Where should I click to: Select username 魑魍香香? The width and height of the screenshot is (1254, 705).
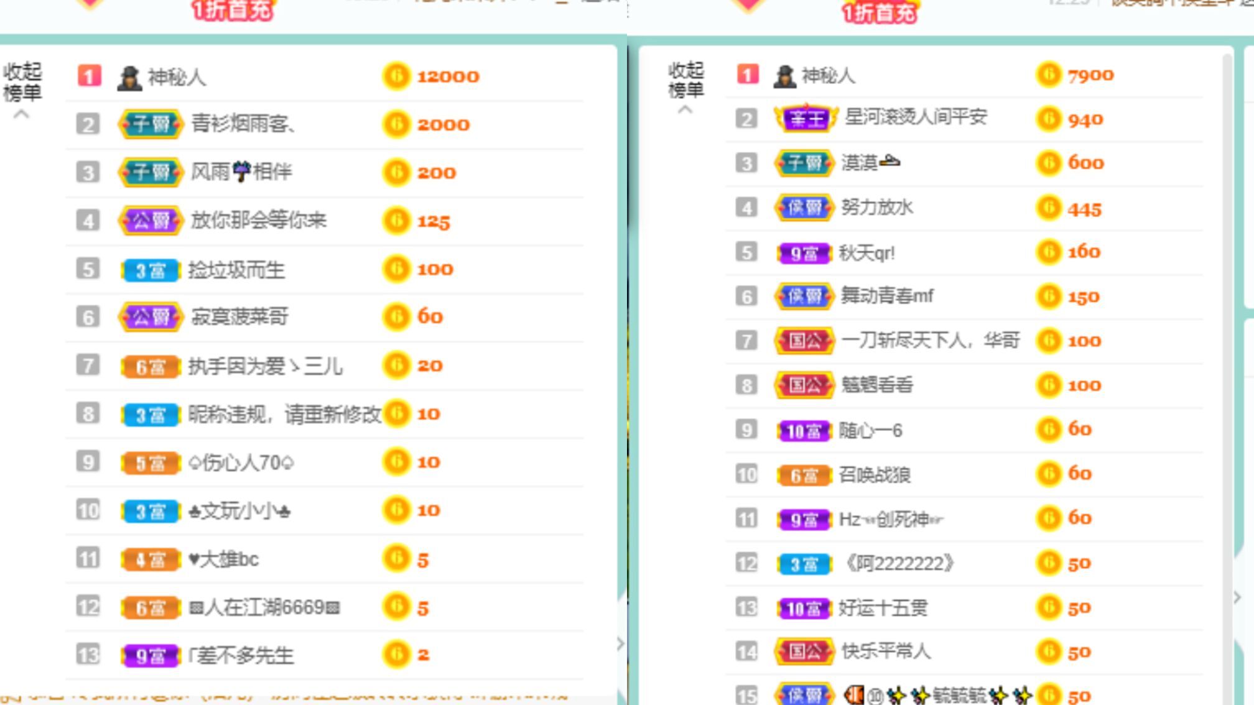coord(877,385)
